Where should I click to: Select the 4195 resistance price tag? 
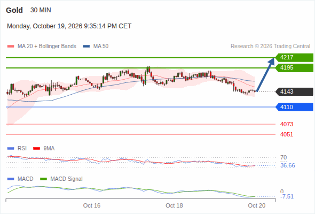coord(294,68)
